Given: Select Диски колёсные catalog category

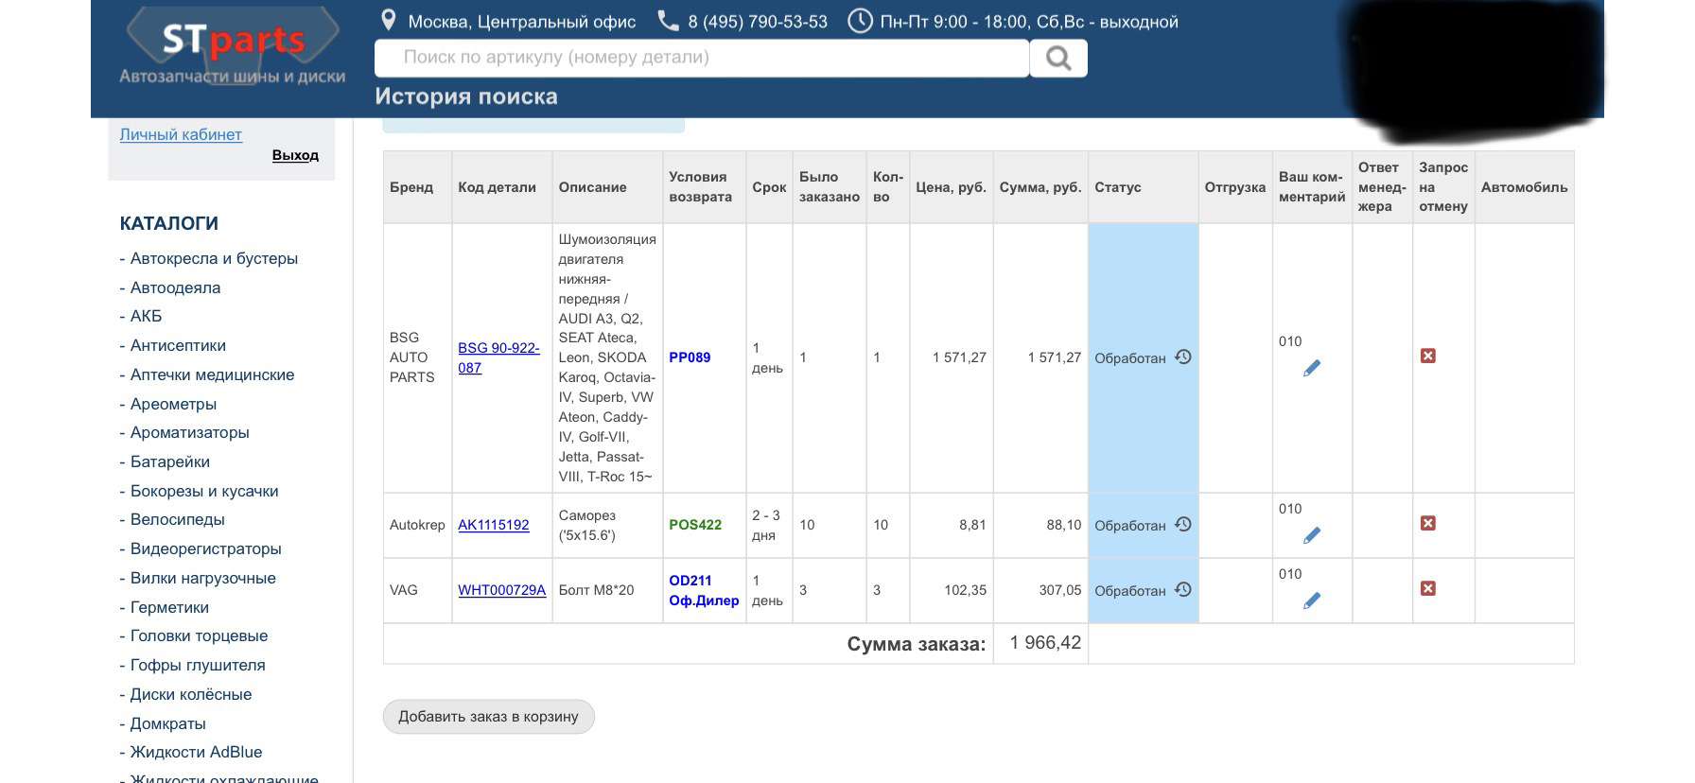Looking at the screenshot, I should click(191, 694).
